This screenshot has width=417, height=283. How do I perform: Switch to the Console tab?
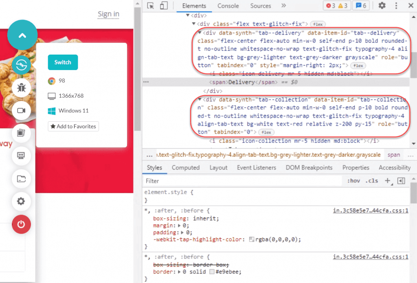[x=228, y=6]
